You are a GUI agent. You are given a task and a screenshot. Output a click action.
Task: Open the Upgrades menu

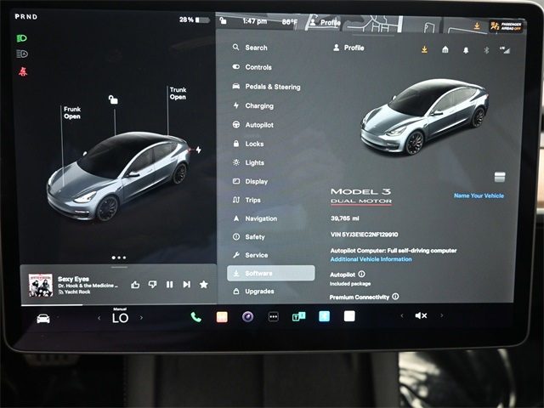click(x=253, y=291)
